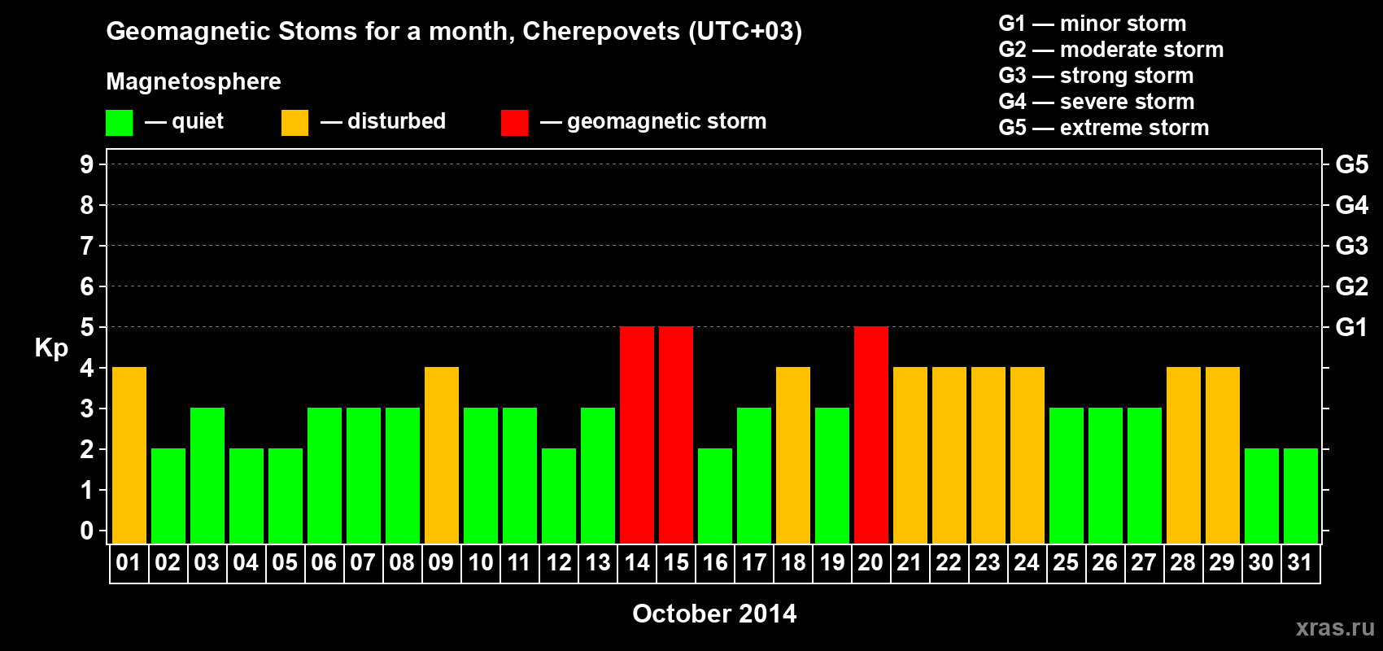Click day label 30 on the axis

click(x=1261, y=563)
